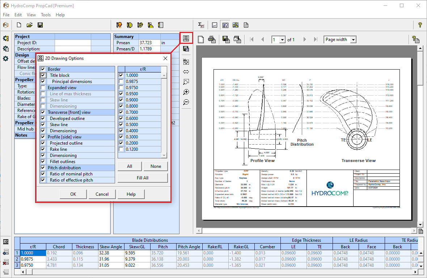Close the 2D Drawing Options dialog
The image size is (427, 278).
point(165,58)
